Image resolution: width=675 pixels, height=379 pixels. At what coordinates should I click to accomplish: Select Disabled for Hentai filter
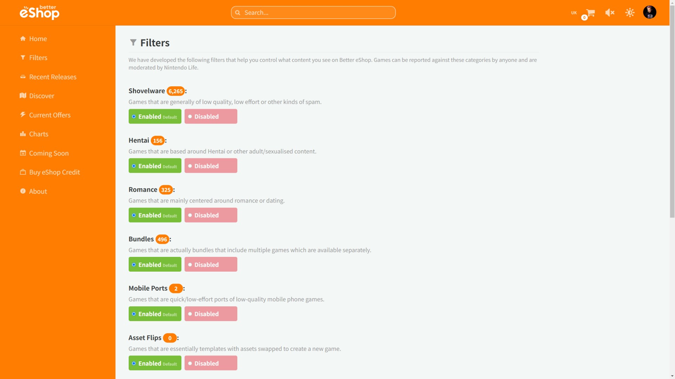pyautogui.click(x=211, y=166)
